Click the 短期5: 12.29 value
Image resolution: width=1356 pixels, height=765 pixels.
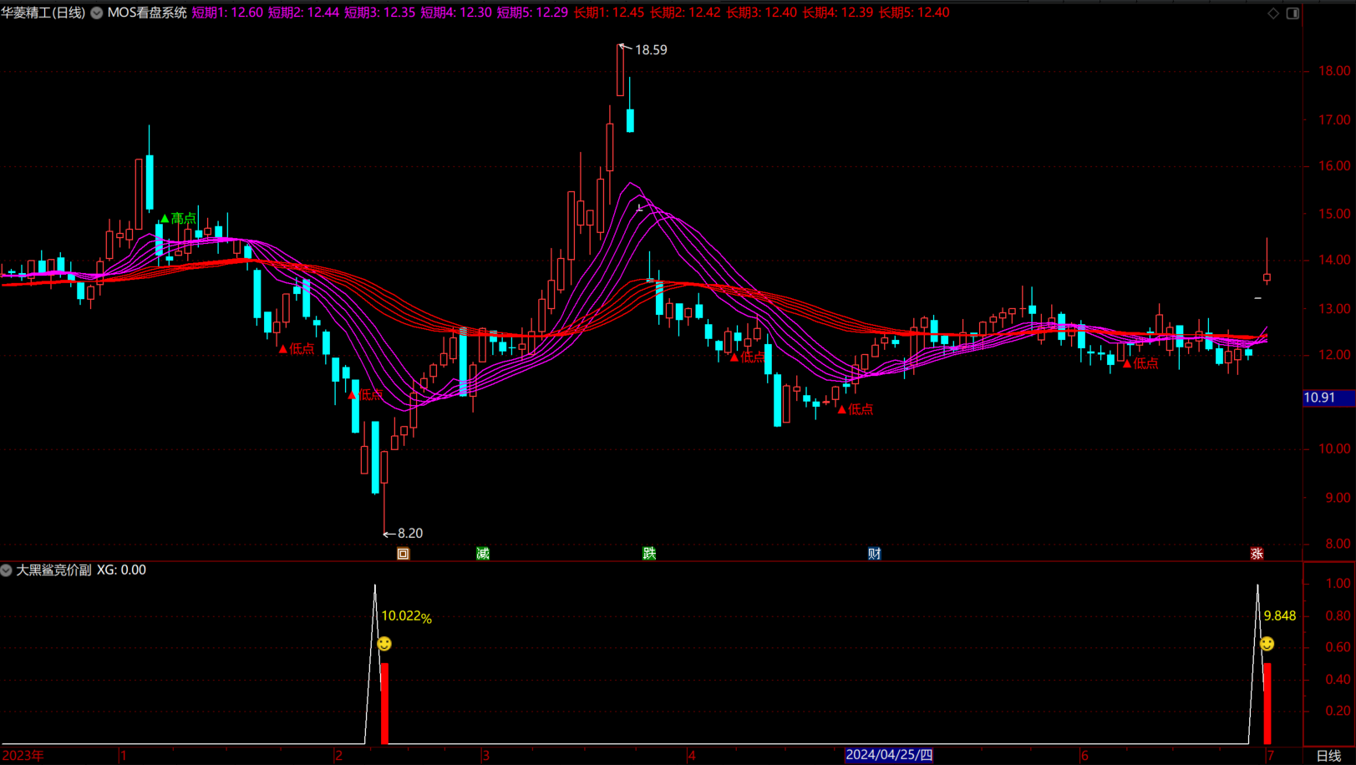point(532,13)
